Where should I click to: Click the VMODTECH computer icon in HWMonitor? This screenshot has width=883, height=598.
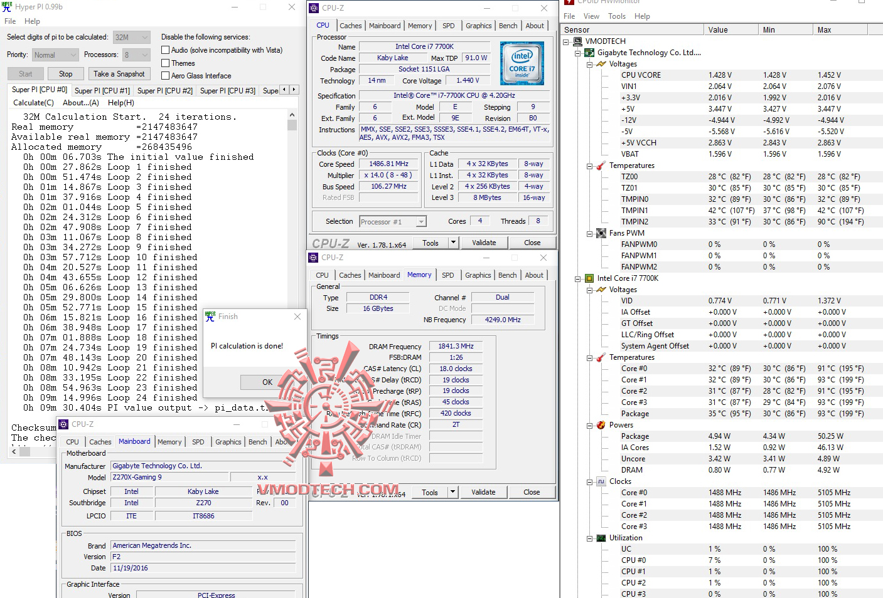577,41
